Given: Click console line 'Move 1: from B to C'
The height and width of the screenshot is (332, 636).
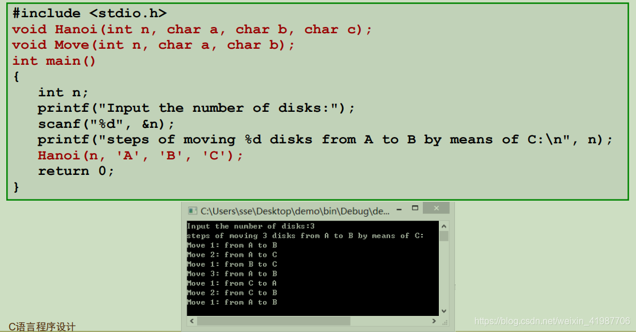Looking at the screenshot, I should [232, 264].
